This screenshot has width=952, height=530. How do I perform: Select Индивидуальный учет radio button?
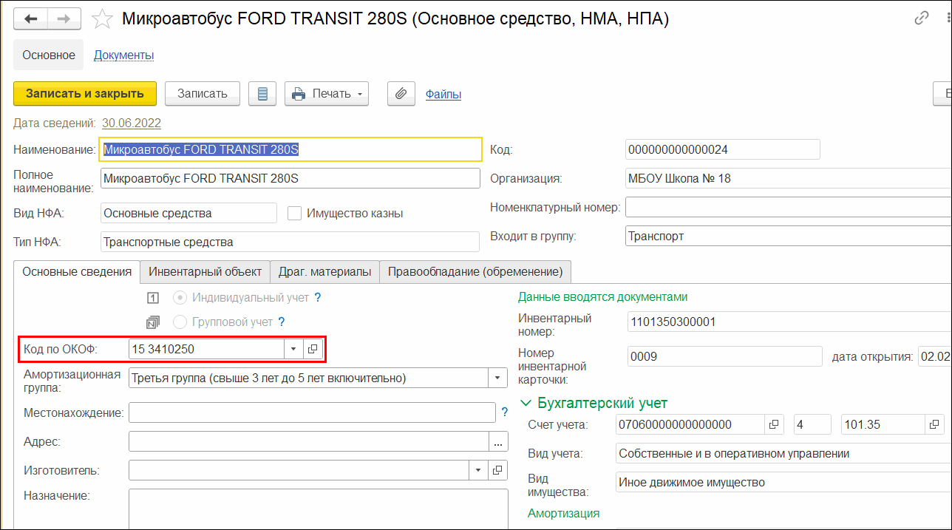179,298
